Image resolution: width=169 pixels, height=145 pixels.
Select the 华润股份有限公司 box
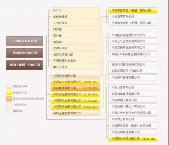pyautogui.click(x=25, y=53)
